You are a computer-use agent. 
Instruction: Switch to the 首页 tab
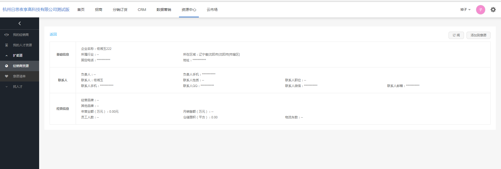pyautogui.click(x=81, y=10)
